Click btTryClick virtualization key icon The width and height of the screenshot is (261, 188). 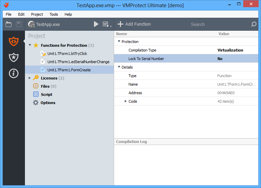(x=43, y=54)
